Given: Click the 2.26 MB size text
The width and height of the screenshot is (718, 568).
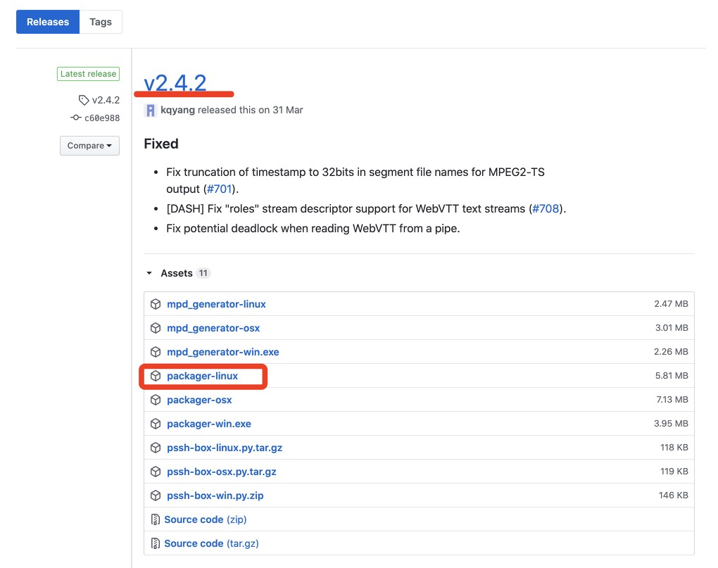Looking at the screenshot, I should coord(671,351).
